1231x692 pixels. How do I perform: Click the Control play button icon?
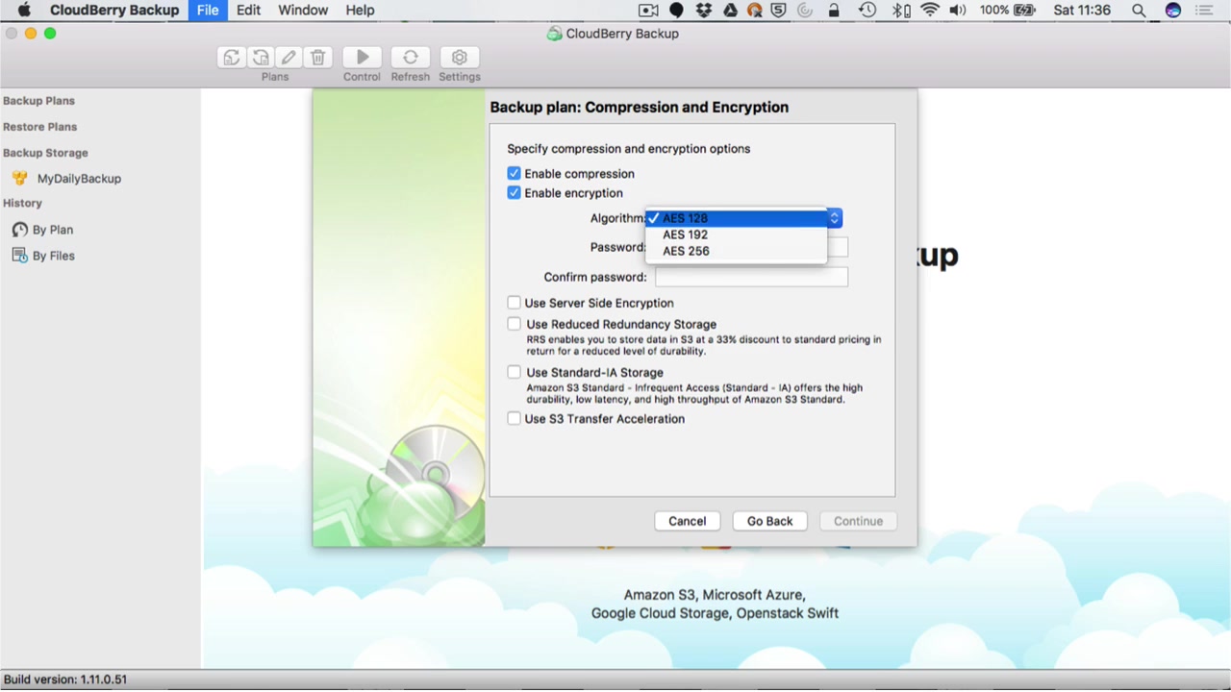coord(363,58)
